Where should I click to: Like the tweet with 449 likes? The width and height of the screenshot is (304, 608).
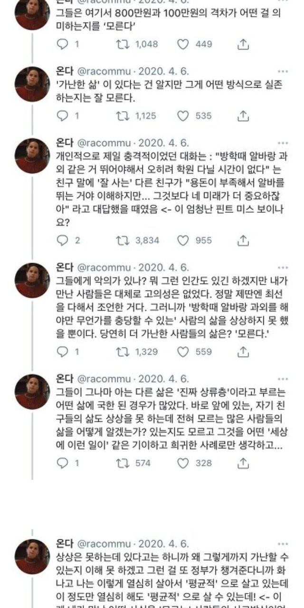point(183,44)
